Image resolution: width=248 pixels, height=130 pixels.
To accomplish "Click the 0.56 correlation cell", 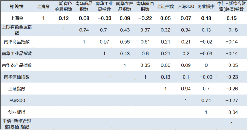I will [x=125, y=42].
